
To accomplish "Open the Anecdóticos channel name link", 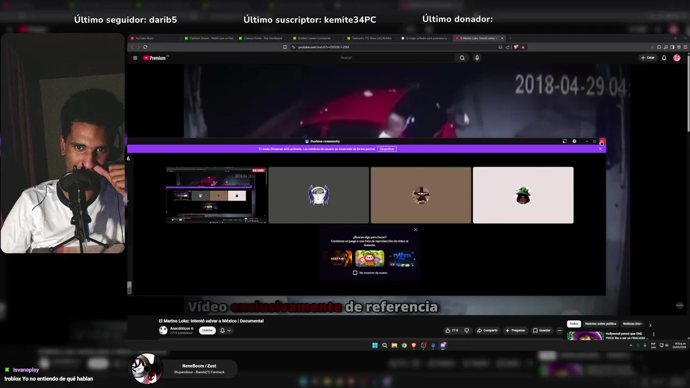I will 180,328.
